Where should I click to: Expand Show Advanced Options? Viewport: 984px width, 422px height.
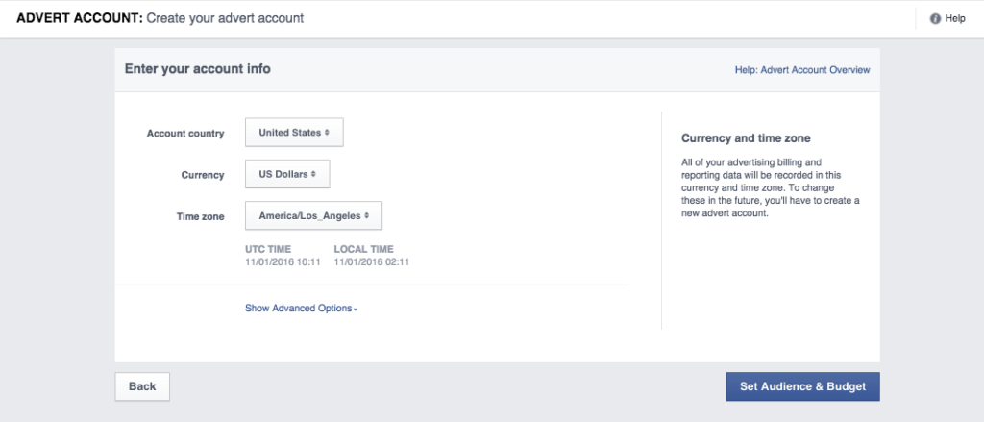point(299,309)
